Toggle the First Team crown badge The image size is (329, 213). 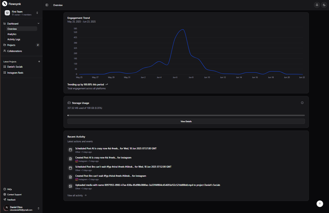7,12
